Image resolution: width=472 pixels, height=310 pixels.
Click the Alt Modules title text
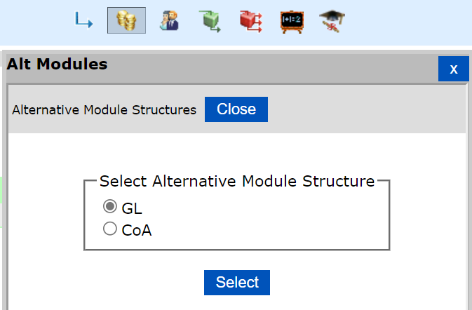point(58,65)
